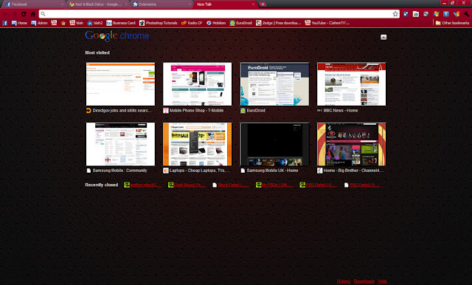
Task: Go to the home page icon
Action: 32,14
